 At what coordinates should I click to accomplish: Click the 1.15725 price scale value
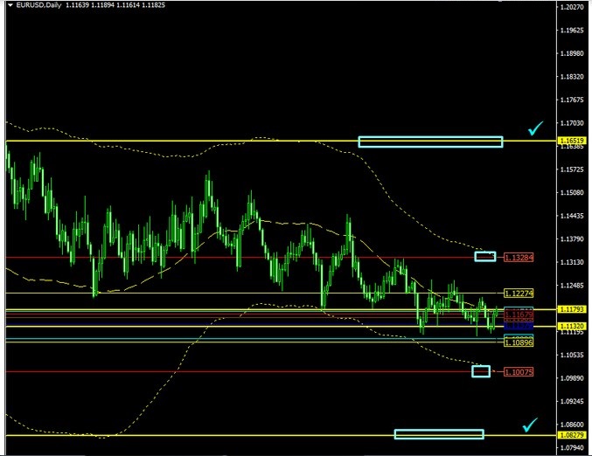(x=572, y=169)
